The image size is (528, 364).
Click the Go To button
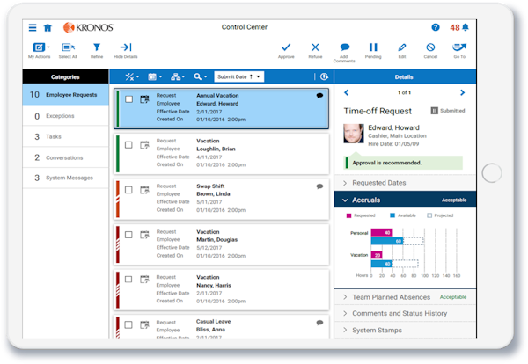(x=459, y=48)
